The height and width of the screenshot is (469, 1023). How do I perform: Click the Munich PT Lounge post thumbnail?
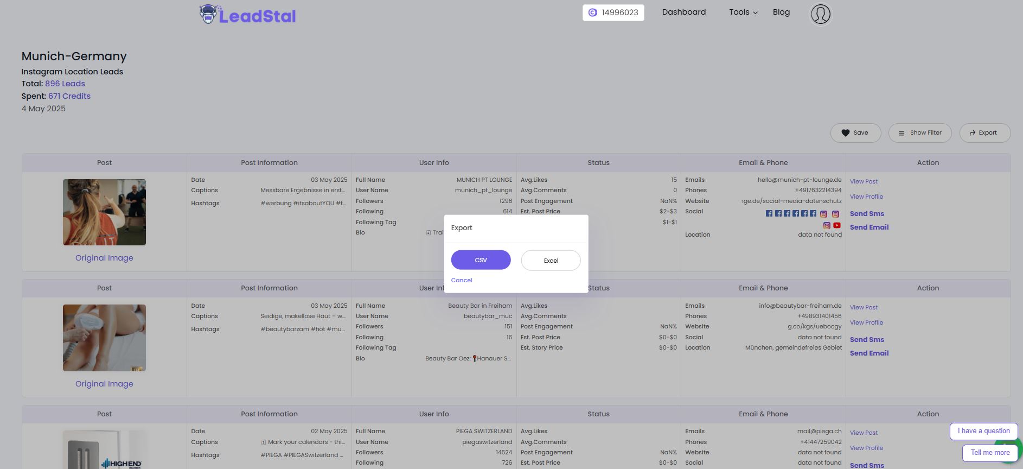(104, 212)
